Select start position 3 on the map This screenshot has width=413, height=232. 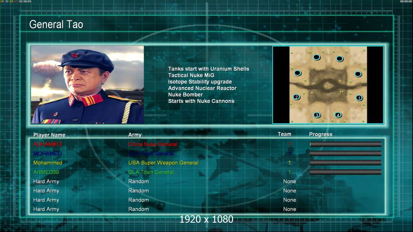[x=317, y=115]
